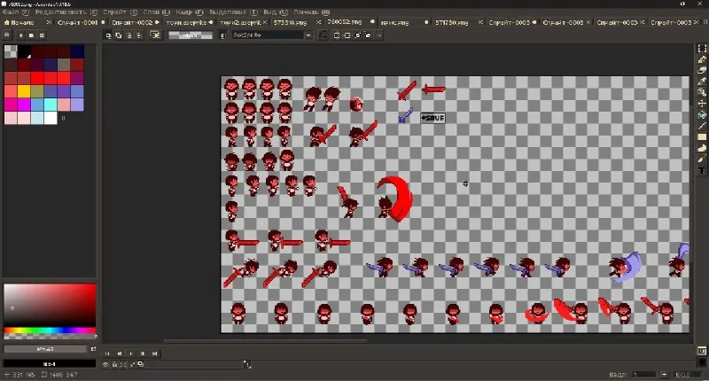The image size is (709, 381).
Task: Toggle the layers lock icon in timeline
Action: (114, 364)
